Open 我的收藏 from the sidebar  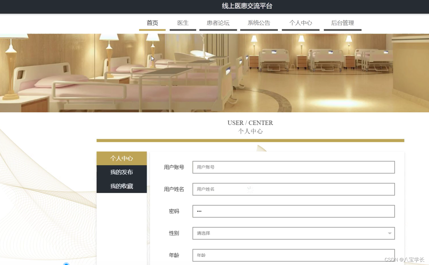pyautogui.click(x=121, y=186)
